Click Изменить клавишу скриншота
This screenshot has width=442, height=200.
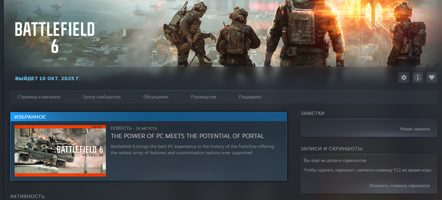coord(400,186)
